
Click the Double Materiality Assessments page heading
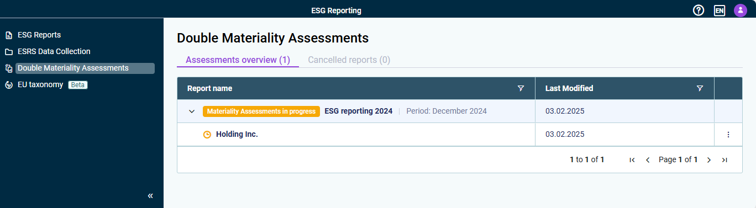pyautogui.click(x=272, y=38)
